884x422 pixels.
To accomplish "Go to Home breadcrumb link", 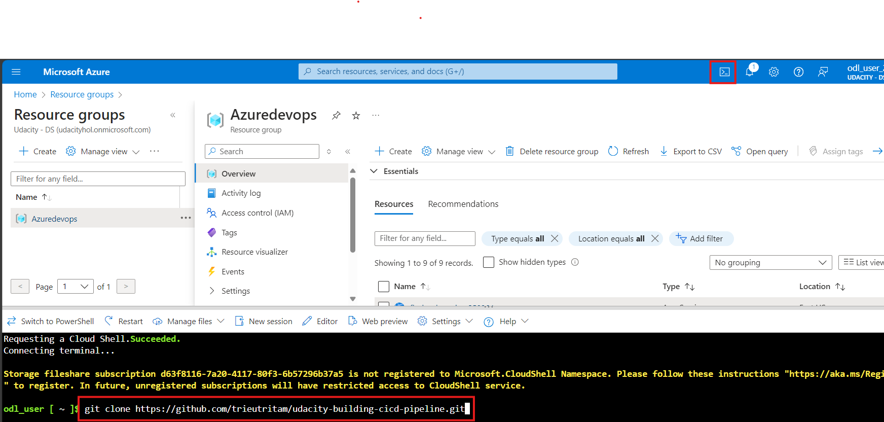I will click(25, 94).
